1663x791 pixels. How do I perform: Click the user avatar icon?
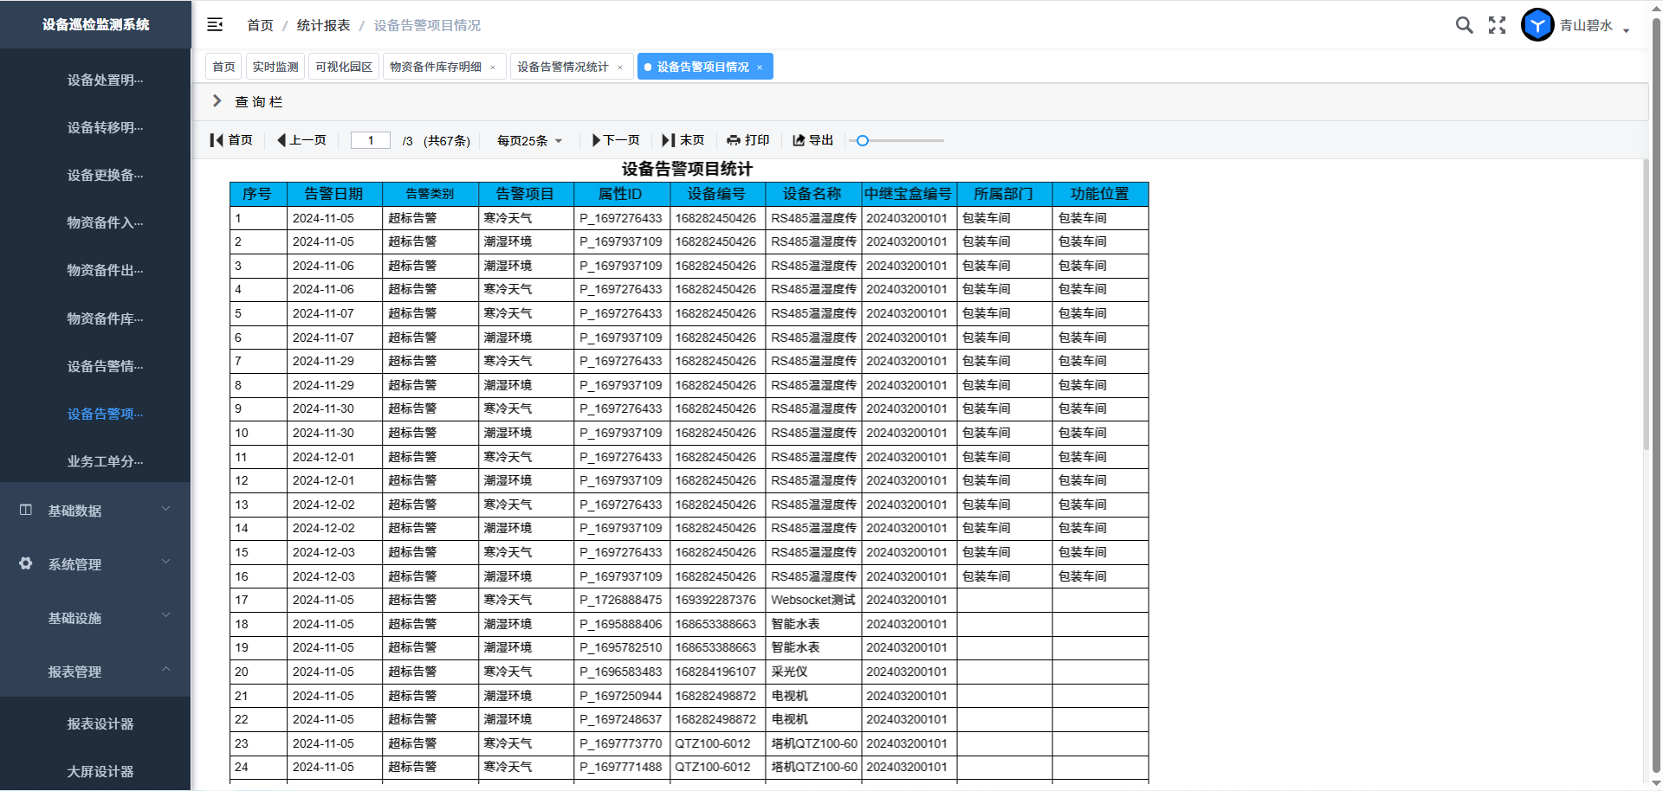click(1537, 25)
